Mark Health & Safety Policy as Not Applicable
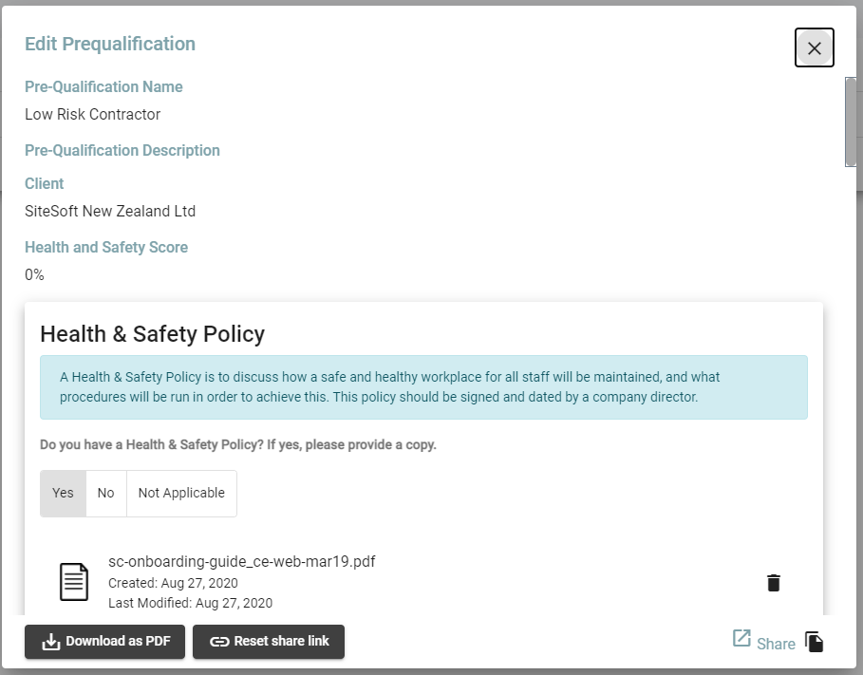 click(x=181, y=493)
